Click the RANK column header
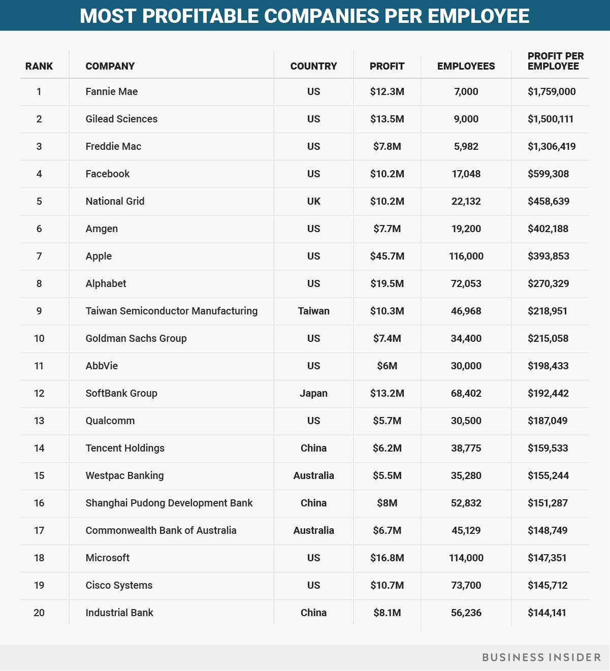 click(x=39, y=66)
